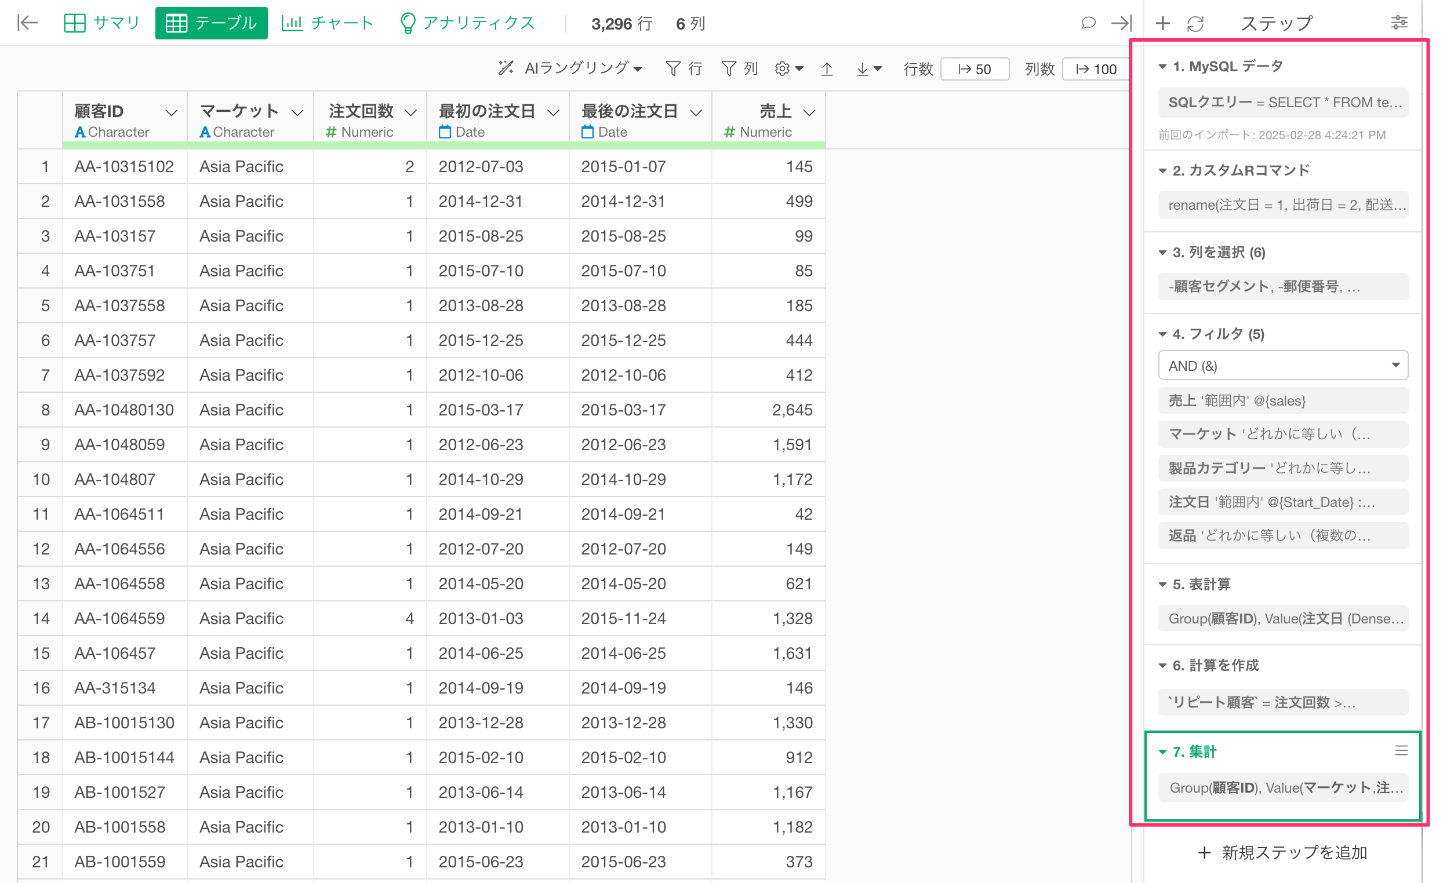Open the 顧客ID column header menu
The height and width of the screenshot is (883, 1454).
click(171, 112)
